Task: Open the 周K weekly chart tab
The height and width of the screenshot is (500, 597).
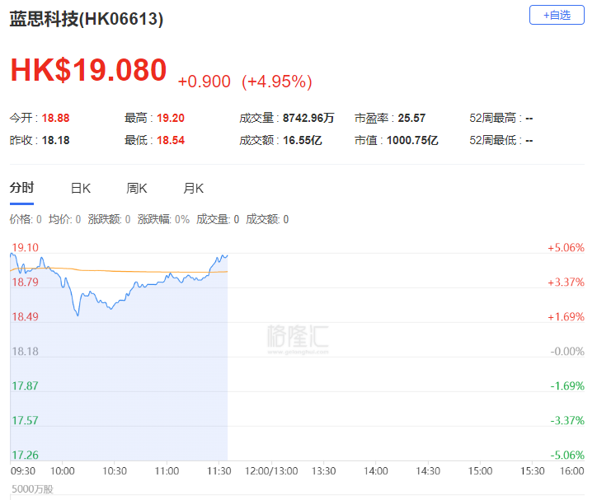Action: pos(137,188)
